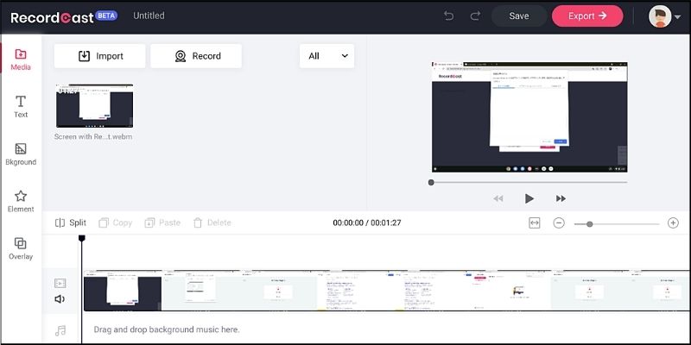Image resolution: width=691 pixels, height=345 pixels.
Task: Open the Text panel
Action: point(21,107)
